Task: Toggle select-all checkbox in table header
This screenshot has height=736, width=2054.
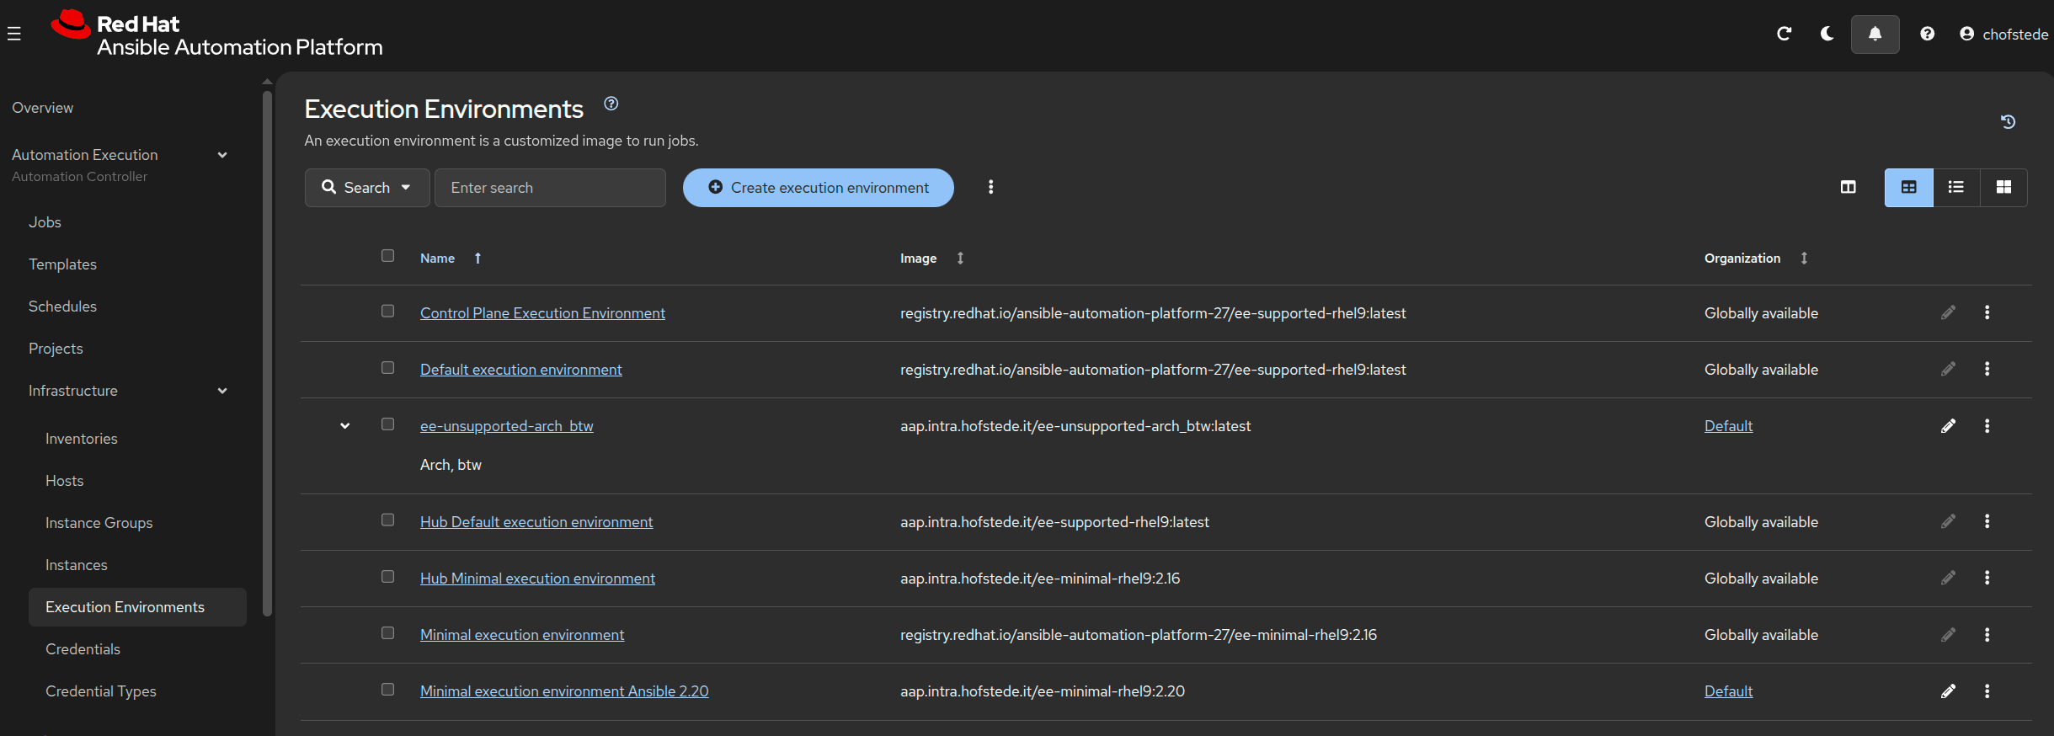Action: tap(387, 255)
